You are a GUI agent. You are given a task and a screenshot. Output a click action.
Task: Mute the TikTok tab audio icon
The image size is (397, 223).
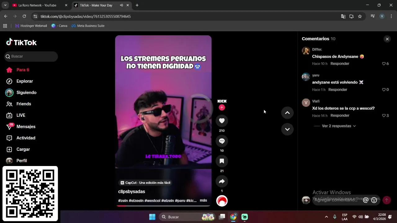[x=121, y=5]
